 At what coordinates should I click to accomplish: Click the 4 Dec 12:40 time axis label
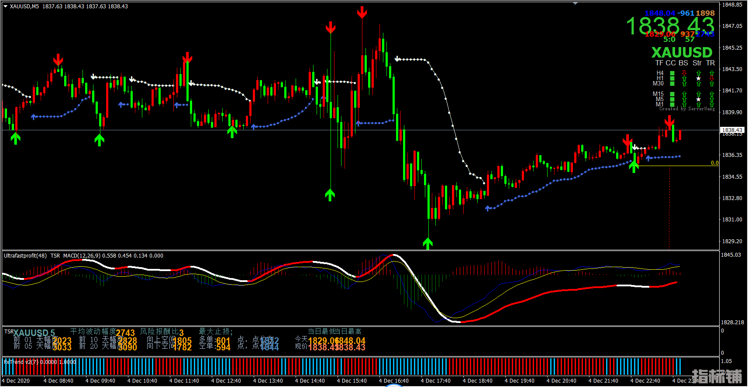[x=226, y=381]
